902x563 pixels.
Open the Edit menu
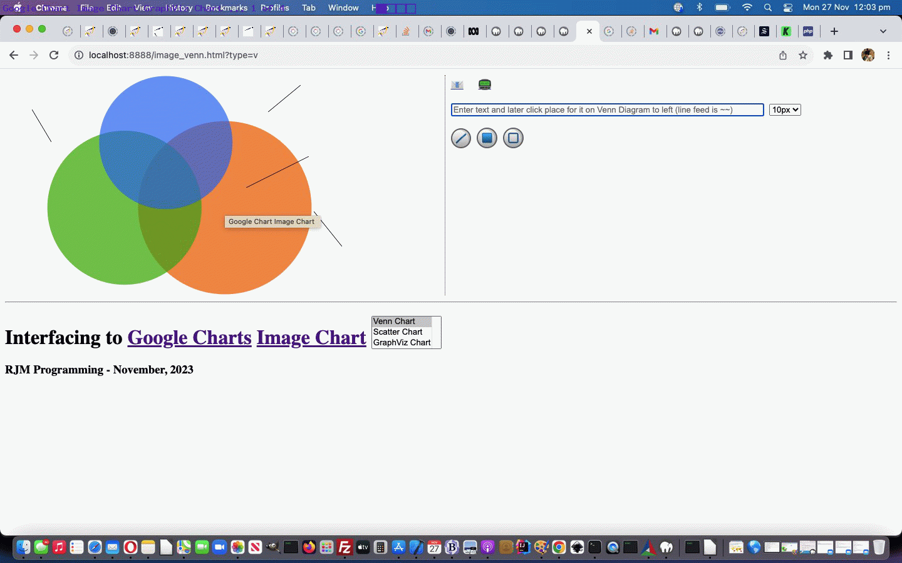[113, 8]
